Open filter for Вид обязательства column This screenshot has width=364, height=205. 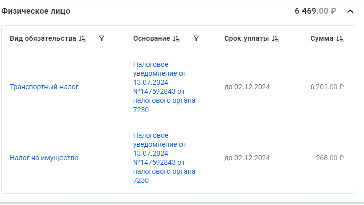coord(102,38)
